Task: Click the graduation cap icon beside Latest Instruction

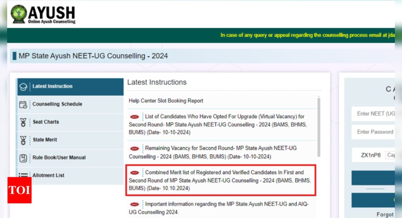Action: tap(23, 87)
